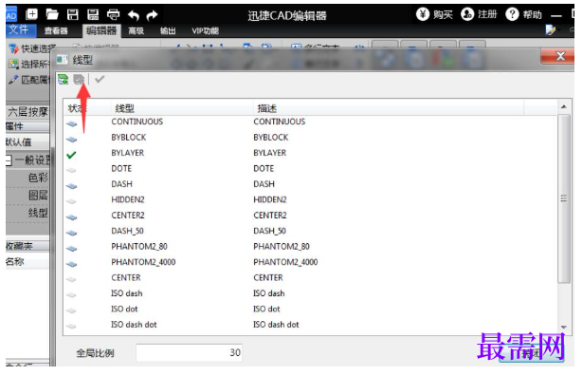Switch to the 输出 tab
Image resolution: width=583 pixels, height=376 pixels.
[x=168, y=31]
